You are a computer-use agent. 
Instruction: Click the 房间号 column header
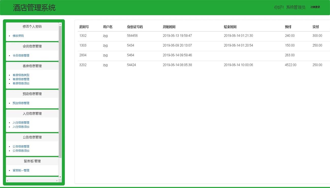coord(84,27)
